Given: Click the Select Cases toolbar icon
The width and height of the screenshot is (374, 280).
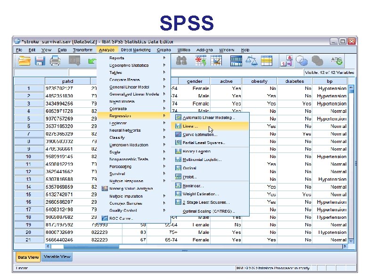Looking at the screenshot, I should 267,61.
